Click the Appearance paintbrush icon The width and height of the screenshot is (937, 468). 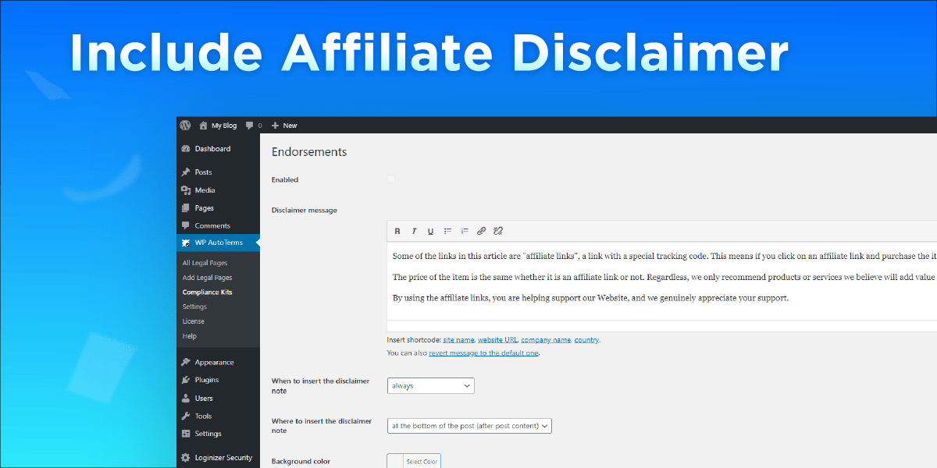click(186, 363)
